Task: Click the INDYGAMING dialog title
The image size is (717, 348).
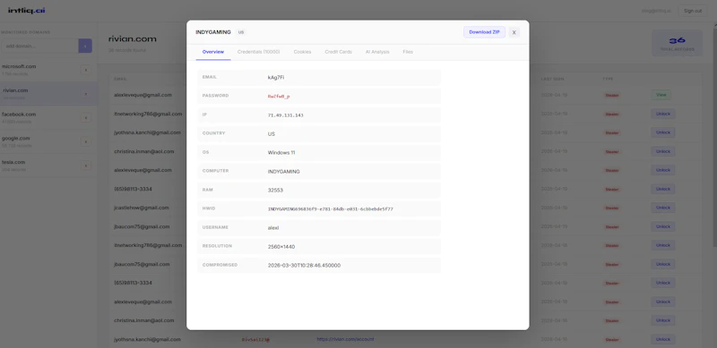Action: 213,32
